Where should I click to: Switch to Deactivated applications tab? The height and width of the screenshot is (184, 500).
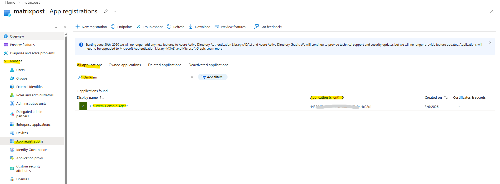(x=208, y=65)
